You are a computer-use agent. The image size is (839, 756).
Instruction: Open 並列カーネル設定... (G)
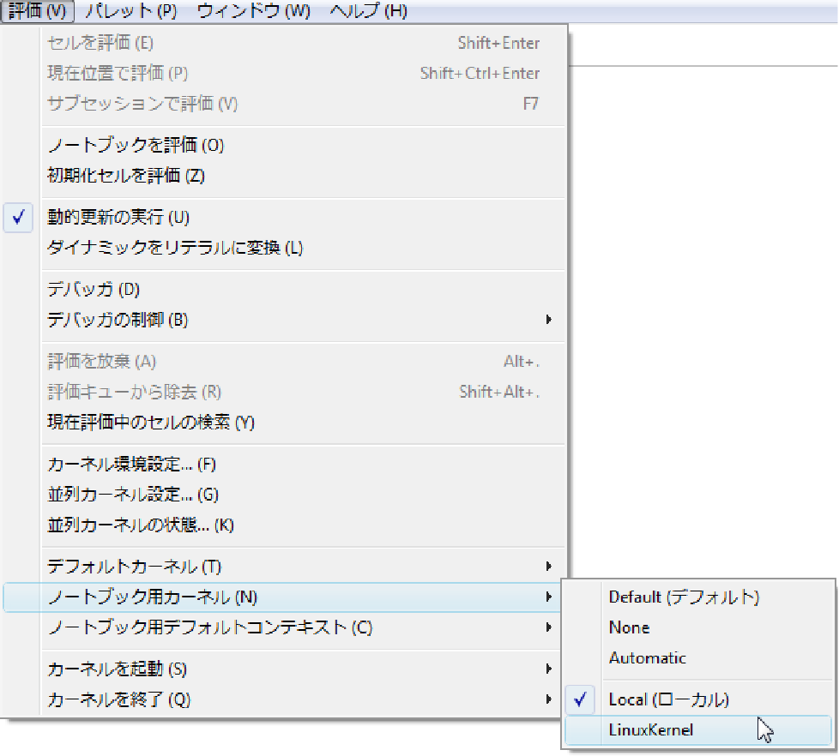click(x=284, y=495)
